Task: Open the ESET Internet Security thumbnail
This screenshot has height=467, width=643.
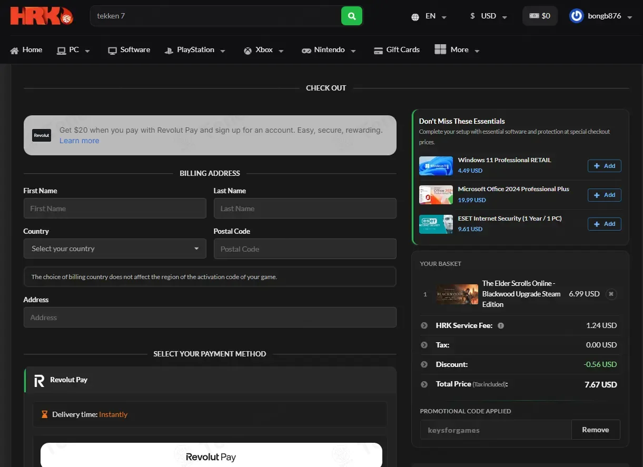Action: point(436,224)
